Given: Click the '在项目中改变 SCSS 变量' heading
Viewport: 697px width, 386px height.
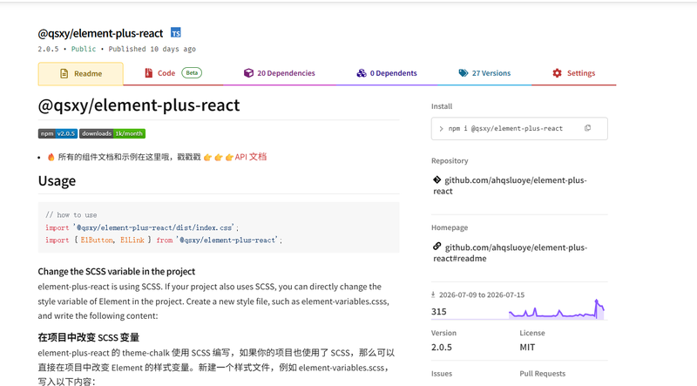Looking at the screenshot, I should coord(89,337).
